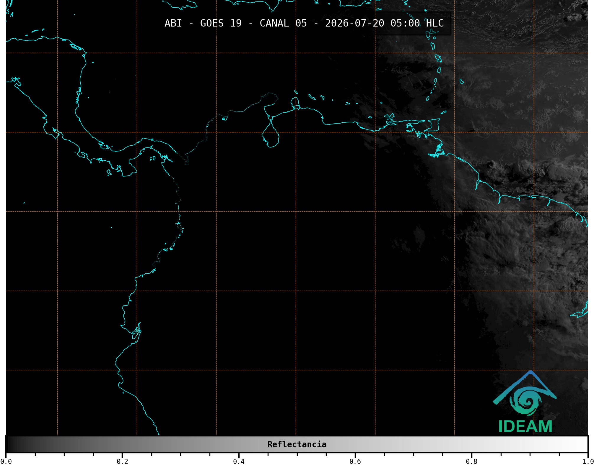Click the timestamp '2026-07-20 05:00 HLC'

tap(384, 23)
